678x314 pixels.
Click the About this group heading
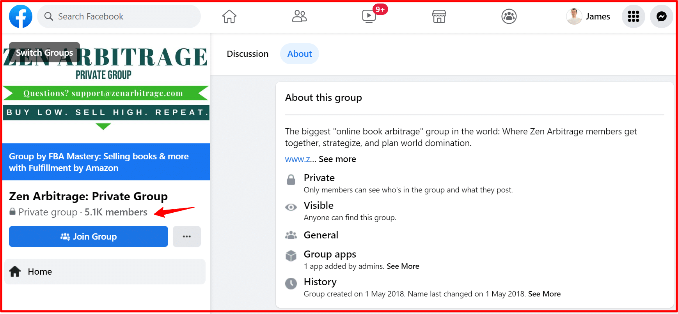coord(323,97)
